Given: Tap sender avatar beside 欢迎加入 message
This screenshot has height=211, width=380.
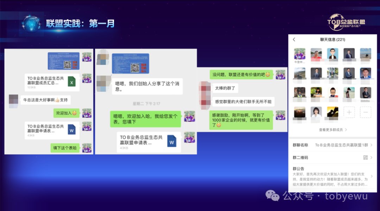Looking at the screenshot, I should click(87, 113).
